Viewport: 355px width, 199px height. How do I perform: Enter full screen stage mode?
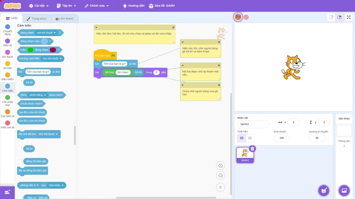349,17
